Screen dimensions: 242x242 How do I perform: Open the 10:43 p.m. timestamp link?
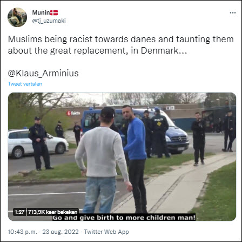click(x=22, y=232)
